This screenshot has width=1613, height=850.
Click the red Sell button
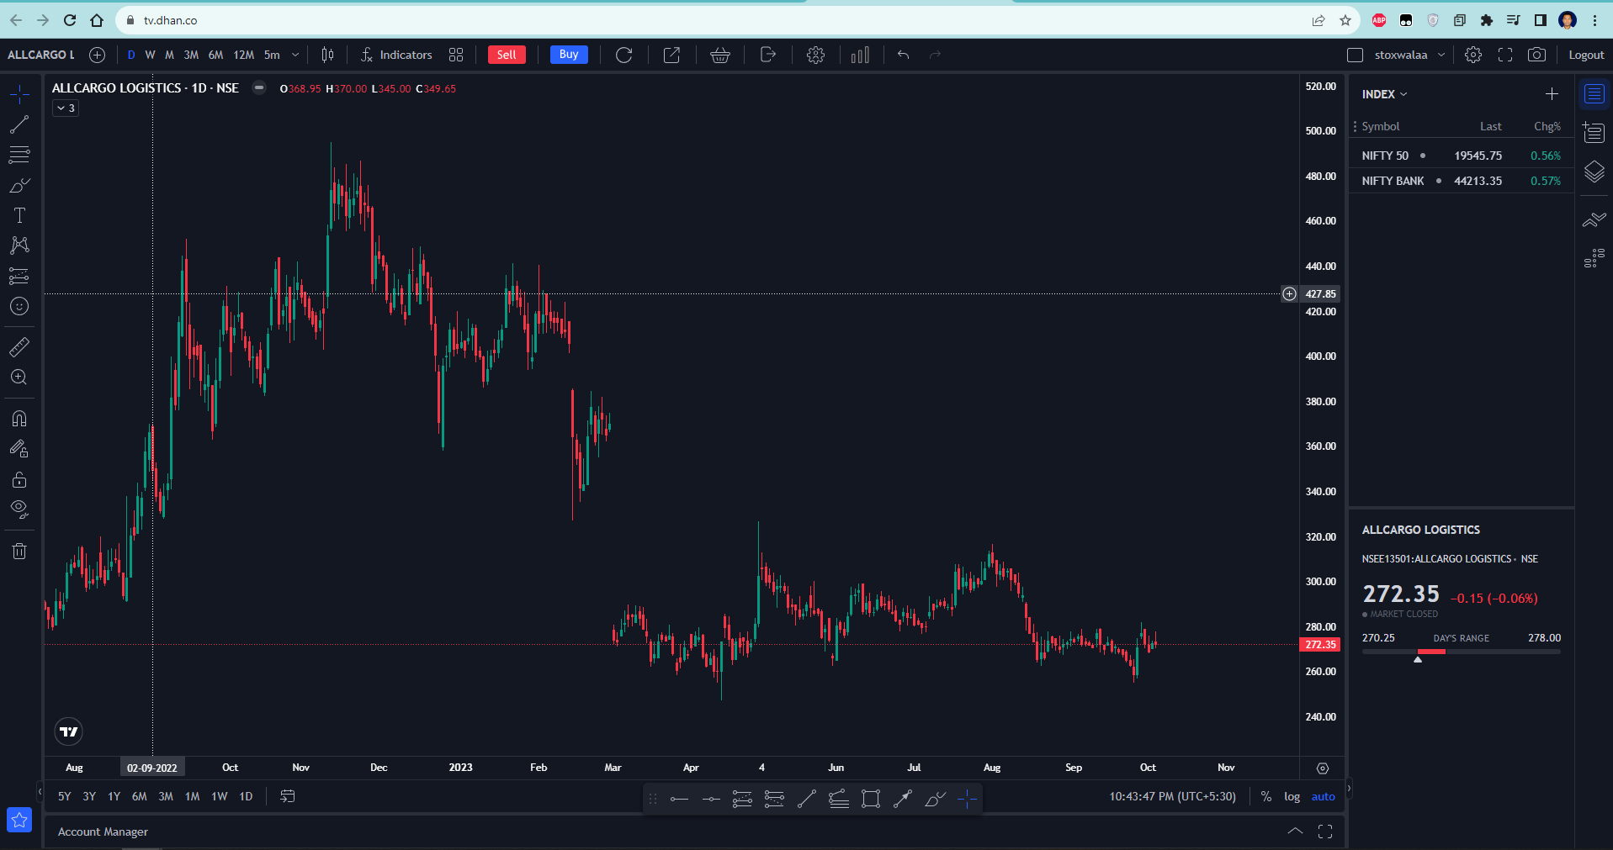tap(507, 55)
